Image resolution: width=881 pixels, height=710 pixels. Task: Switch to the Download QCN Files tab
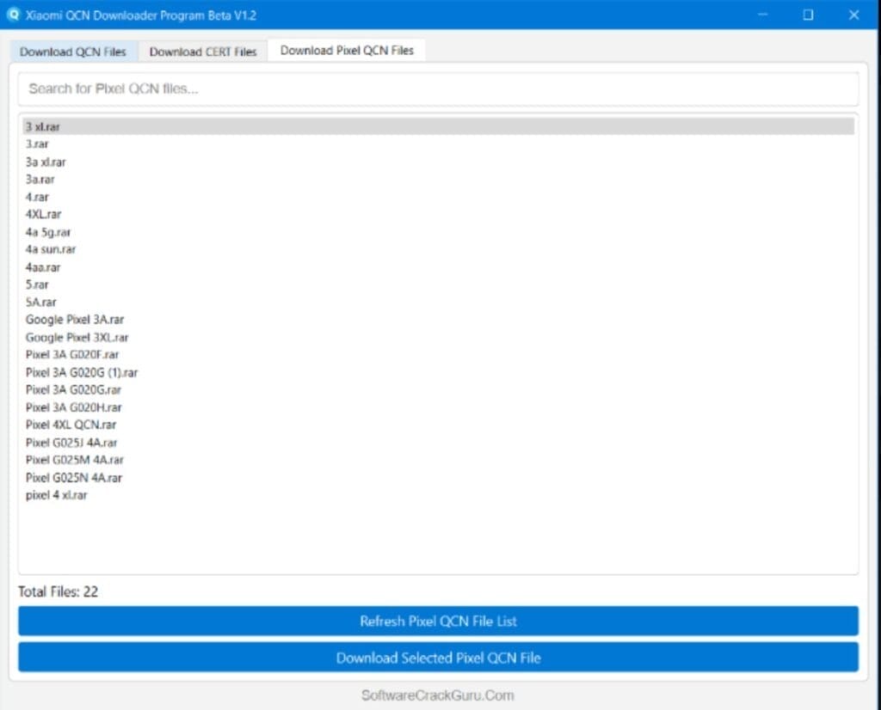point(73,52)
